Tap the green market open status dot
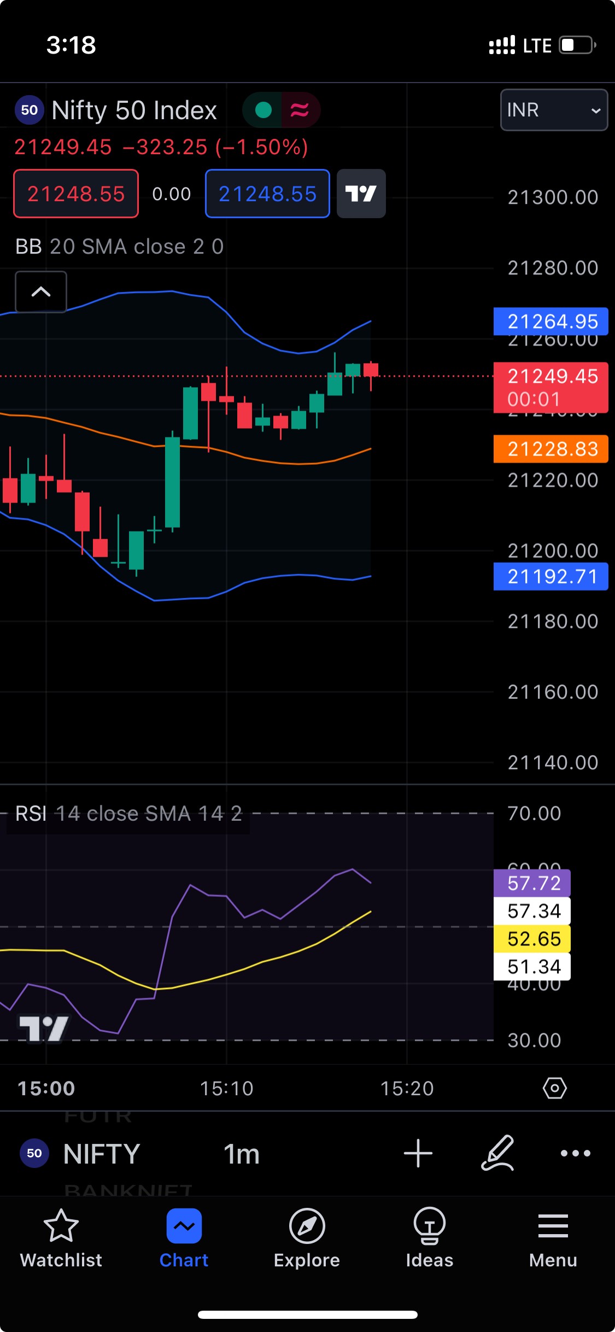Screen dimensions: 615x1332 pyautogui.click(x=263, y=110)
